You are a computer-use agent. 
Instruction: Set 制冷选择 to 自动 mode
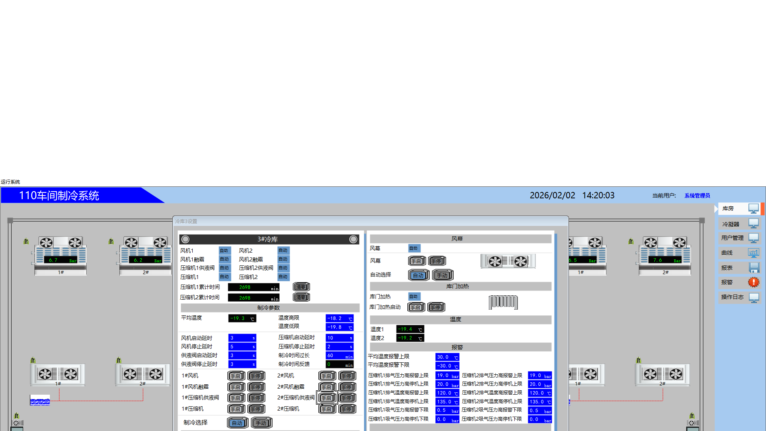(237, 423)
